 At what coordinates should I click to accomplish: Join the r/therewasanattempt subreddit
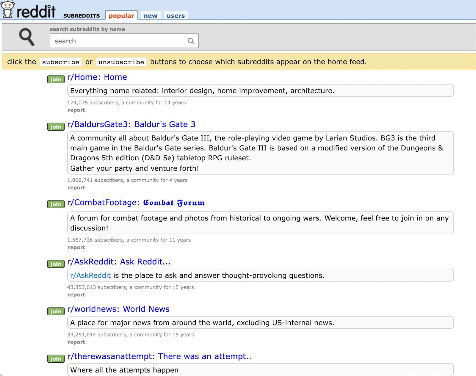click(x=56, y=359)
